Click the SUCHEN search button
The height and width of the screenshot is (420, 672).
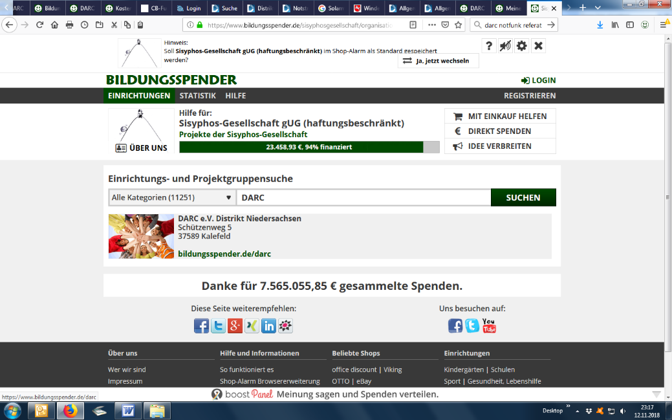pyautogui.click(x=523, y=197)
